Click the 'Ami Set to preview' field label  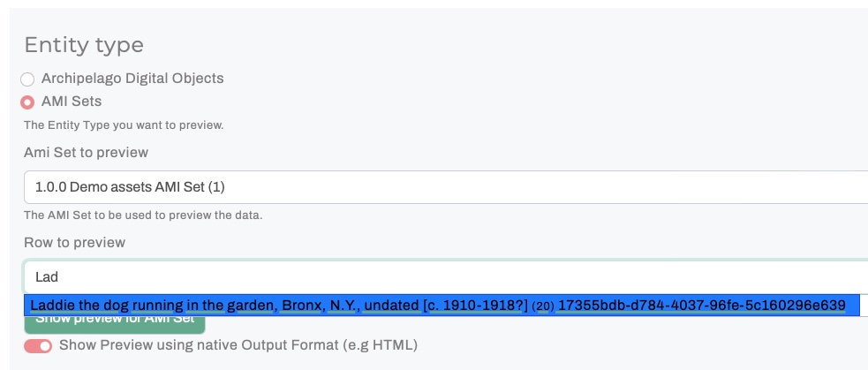86,153
